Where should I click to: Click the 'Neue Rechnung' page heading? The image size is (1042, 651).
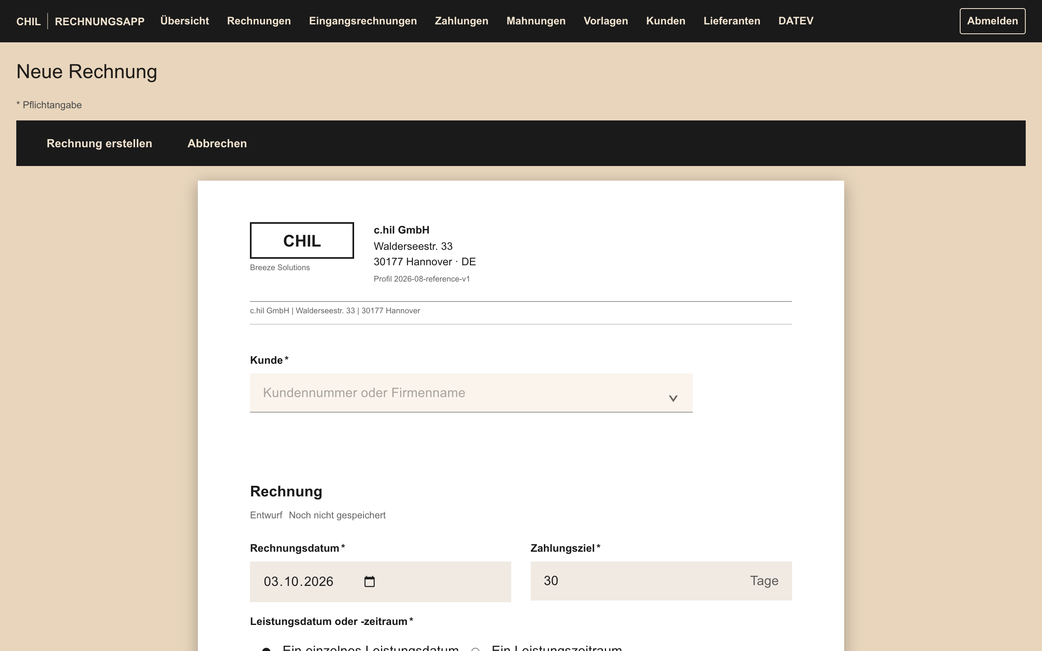tap(87, 71)
